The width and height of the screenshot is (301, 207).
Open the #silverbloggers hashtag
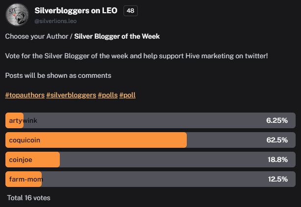point(71,95)
